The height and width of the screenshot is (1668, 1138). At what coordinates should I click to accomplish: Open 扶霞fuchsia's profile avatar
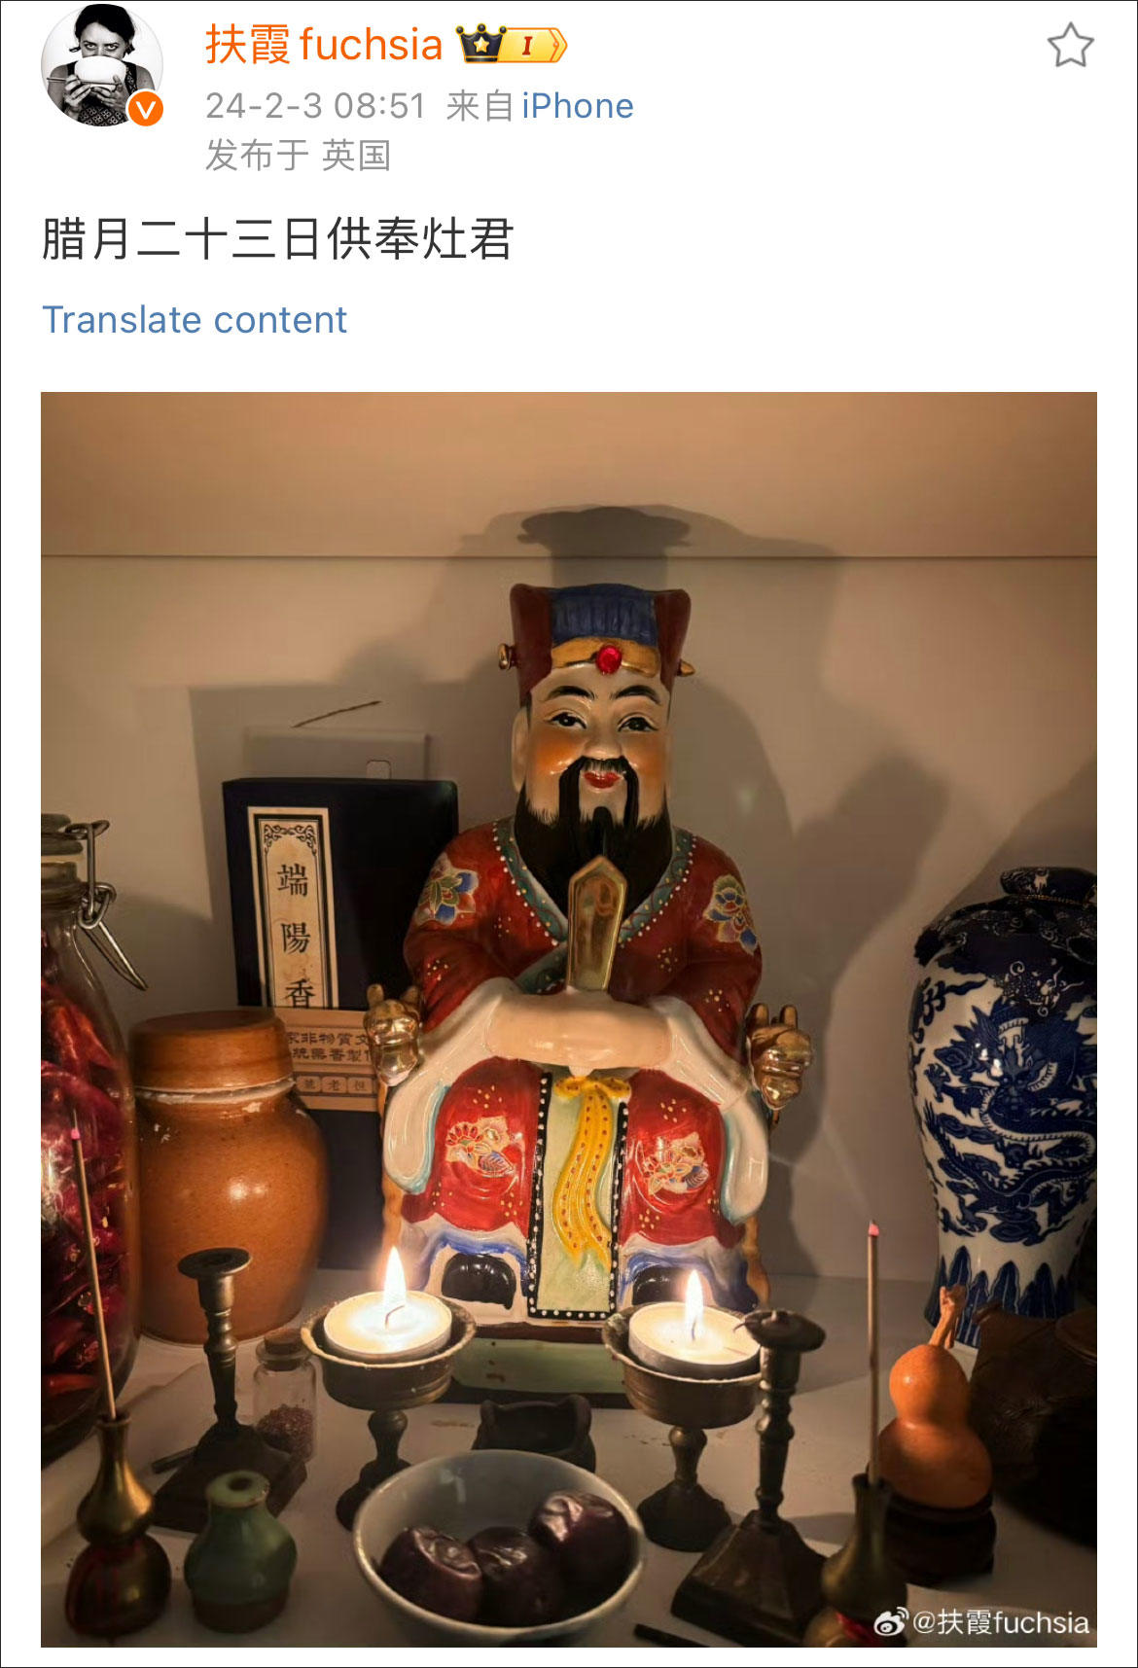(x=101, y=65)
